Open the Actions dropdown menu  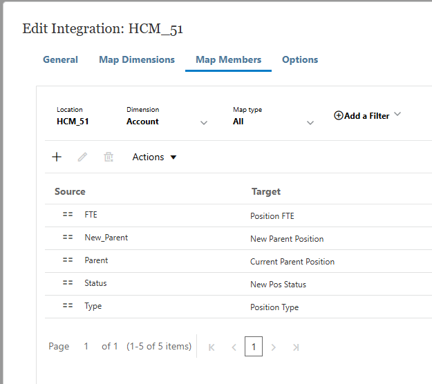pos(154,157)
